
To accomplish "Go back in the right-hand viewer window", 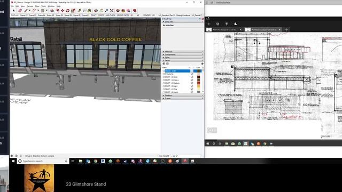I will click(209, 24).
